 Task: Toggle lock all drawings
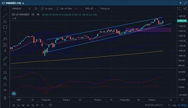coord(5,84)
